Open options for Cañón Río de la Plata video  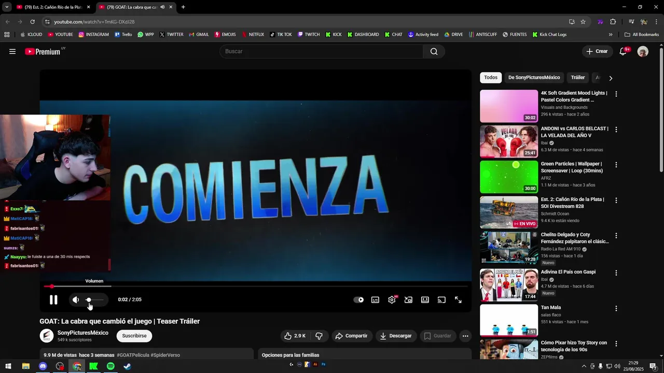(616, 200)
